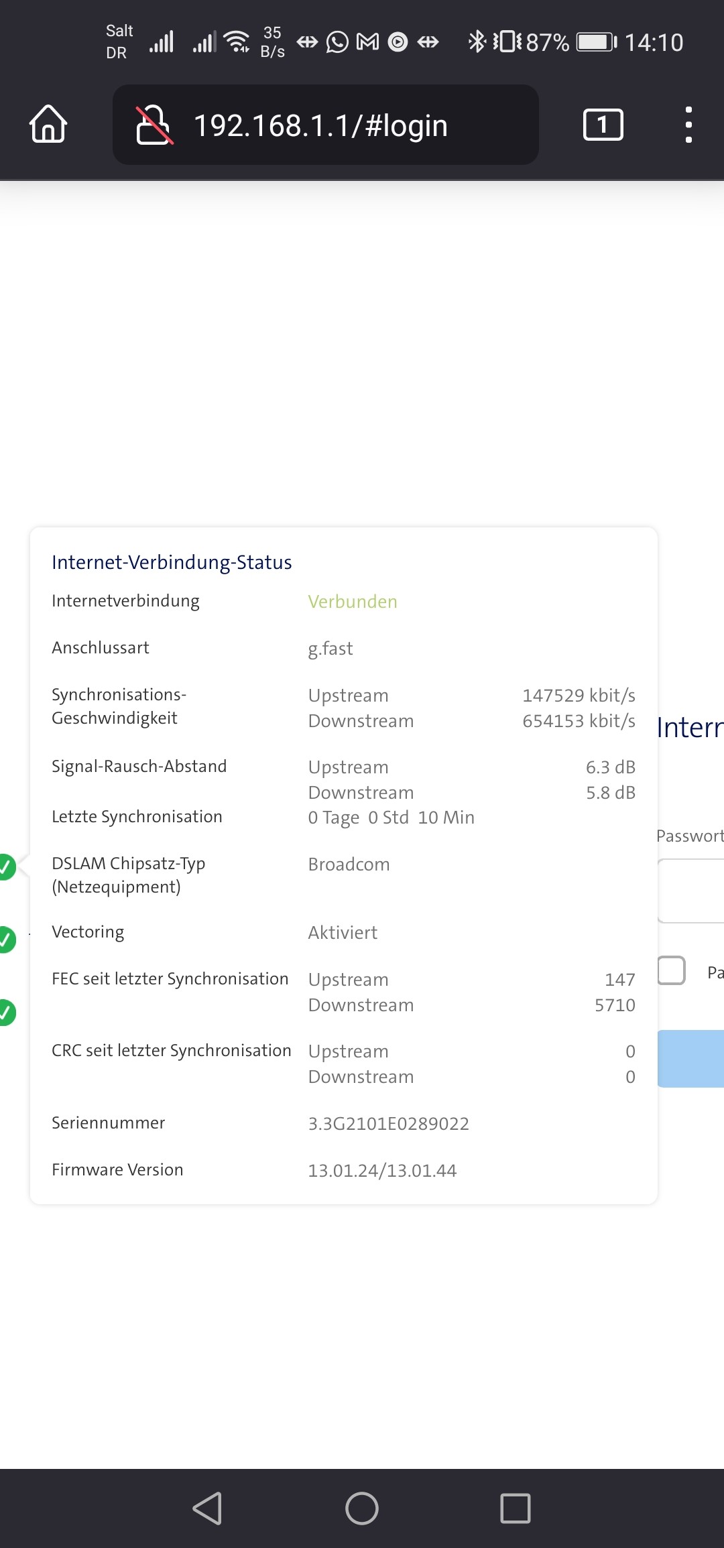The height and width of the screenshot is (1548, 724).
Task: Tap the battery icon in status bar
Action: click(x=597, y=42)
